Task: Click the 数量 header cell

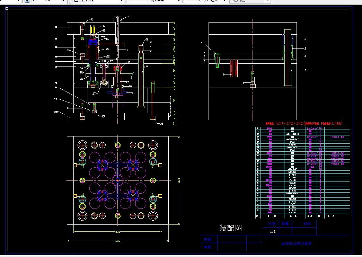Action: [x=285, y=223]
